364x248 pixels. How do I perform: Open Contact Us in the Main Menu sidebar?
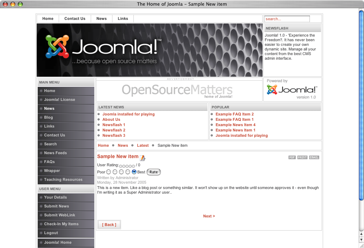click(66, 135)
